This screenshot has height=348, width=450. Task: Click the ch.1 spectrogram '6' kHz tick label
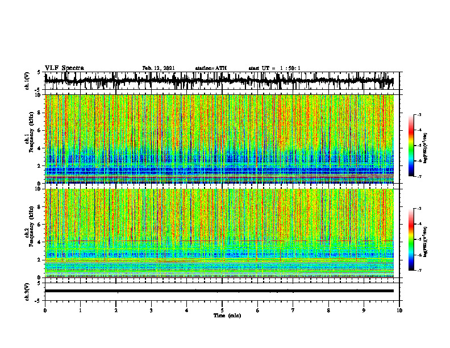39,130
